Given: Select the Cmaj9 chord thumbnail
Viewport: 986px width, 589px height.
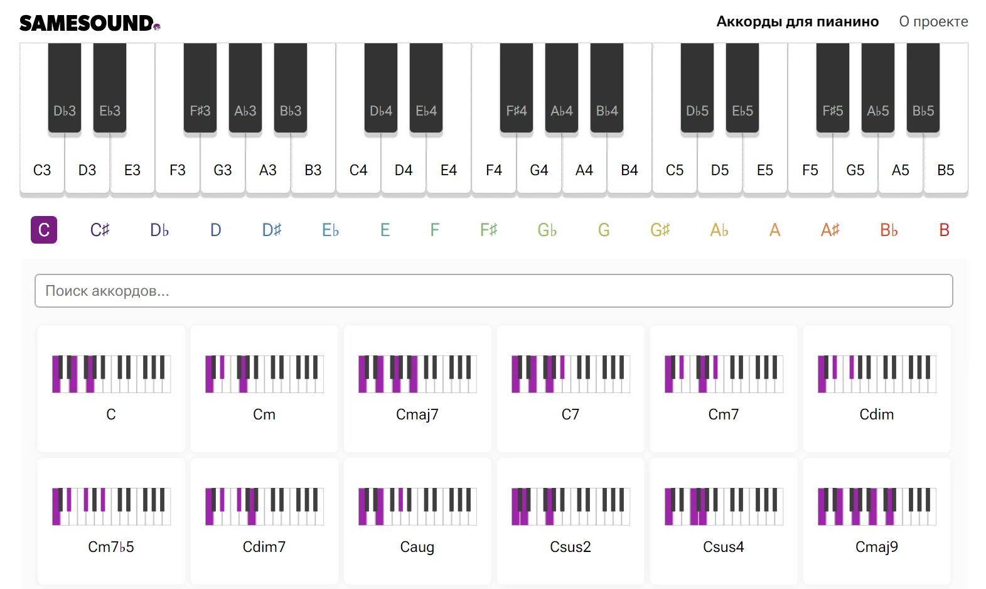Looking at the screenshot, I should [x=877, y=506].
